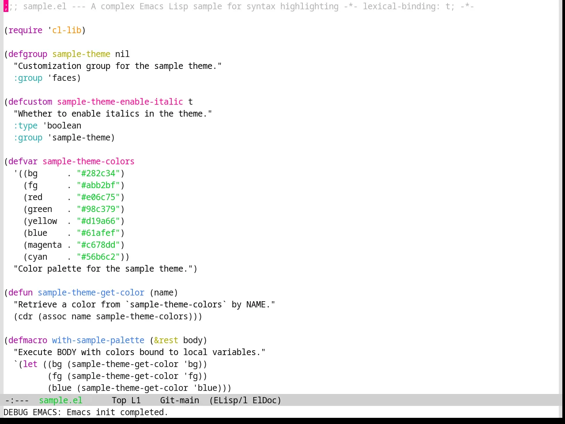Click Git-main version control indicator

coord(179,400)
